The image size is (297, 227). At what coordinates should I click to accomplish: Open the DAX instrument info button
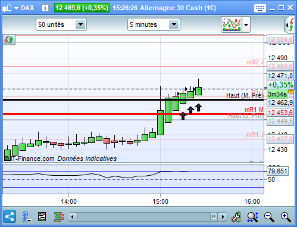45,8
